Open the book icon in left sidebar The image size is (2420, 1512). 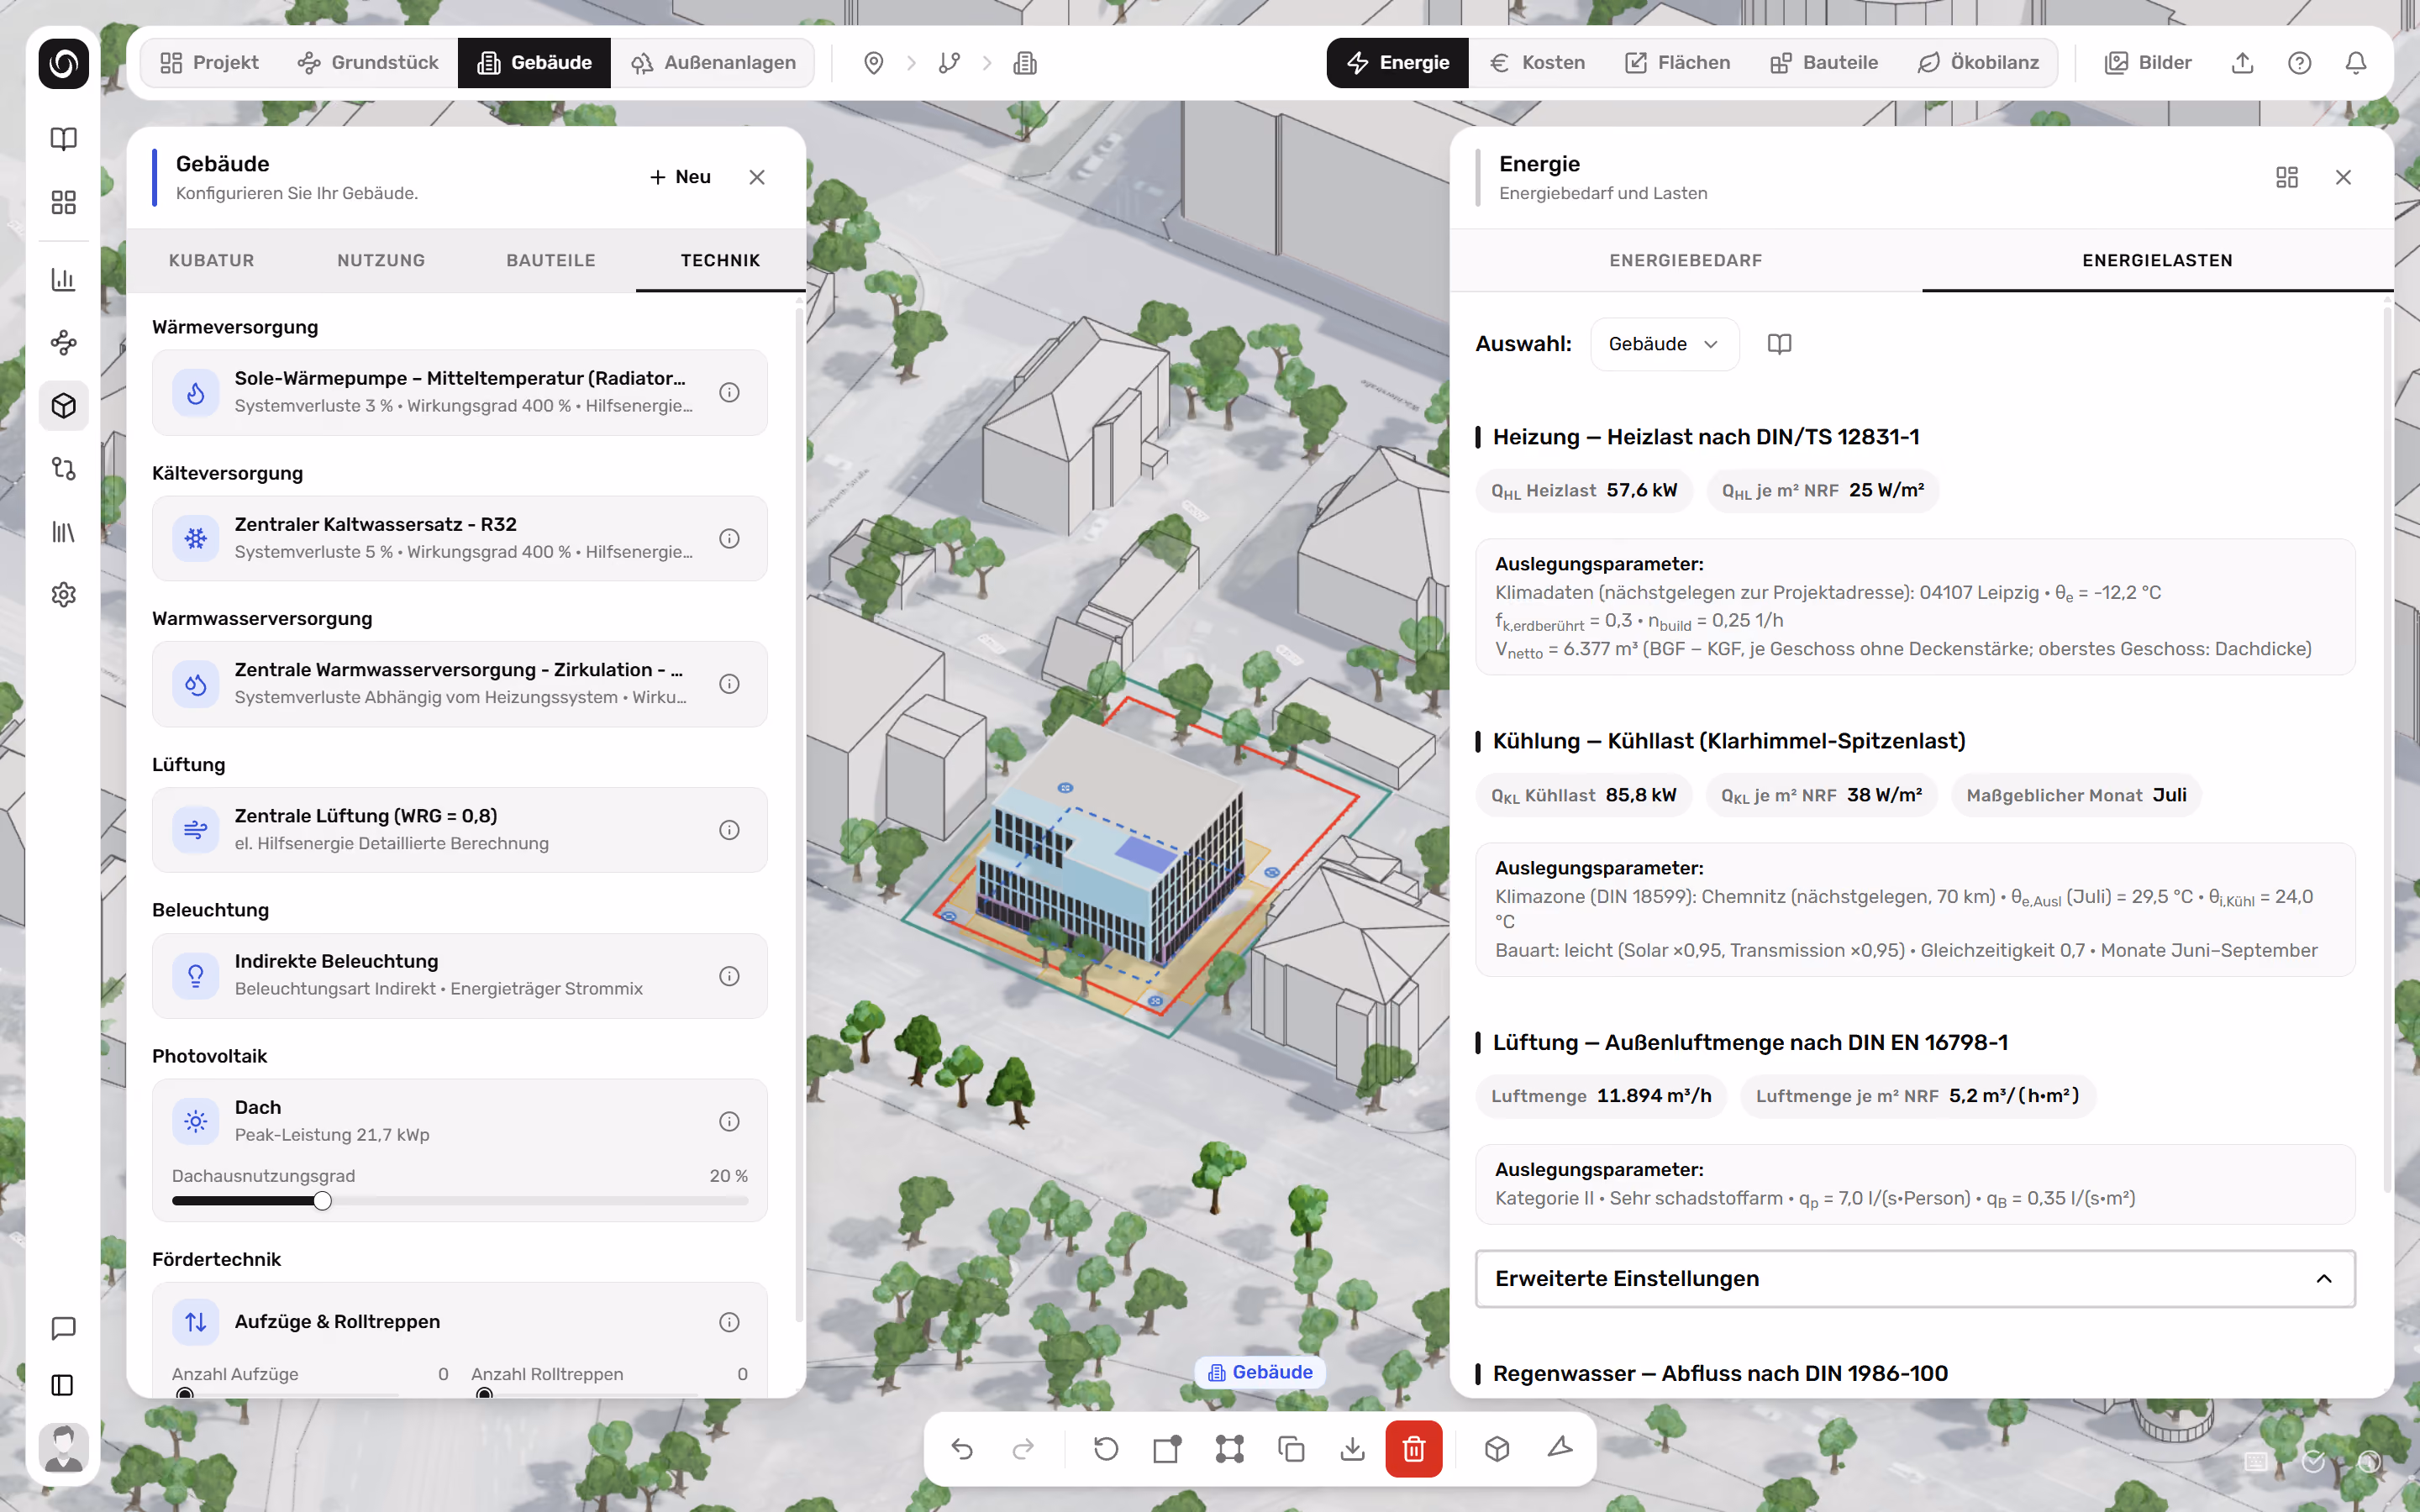(x=63, y=139)
